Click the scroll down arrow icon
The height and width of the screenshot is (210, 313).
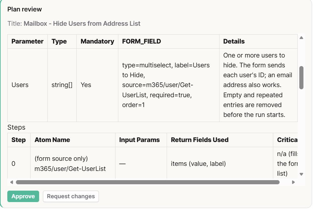(x=302, y=174)
